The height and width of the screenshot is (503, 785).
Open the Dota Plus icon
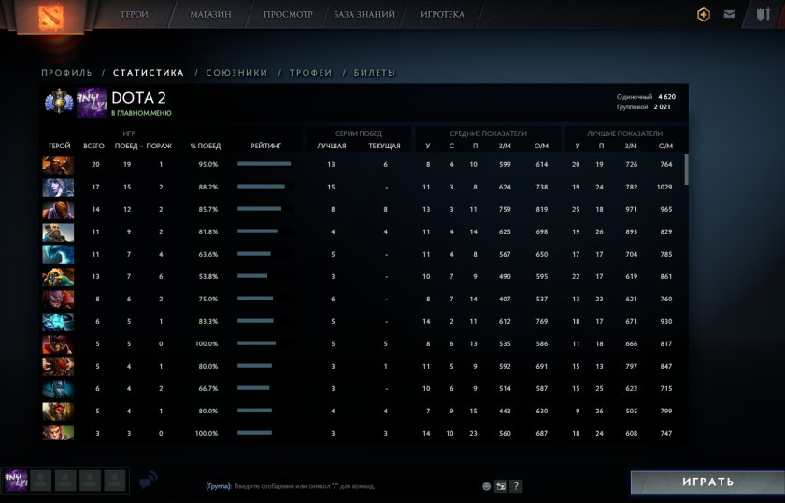(x=704, y=15)
